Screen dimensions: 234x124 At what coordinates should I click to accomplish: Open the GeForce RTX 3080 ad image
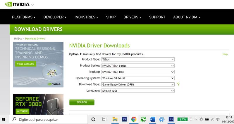[x=38, y=104]
